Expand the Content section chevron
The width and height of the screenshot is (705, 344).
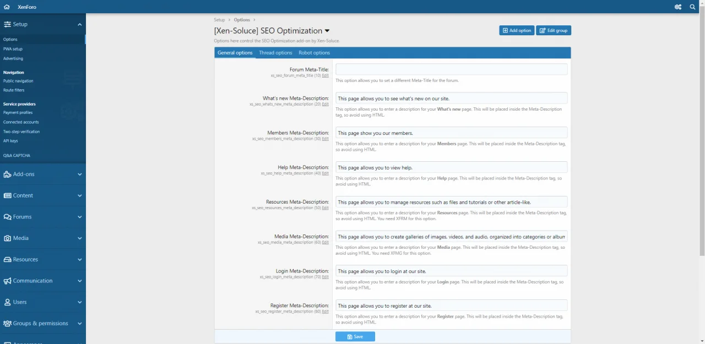79,195
